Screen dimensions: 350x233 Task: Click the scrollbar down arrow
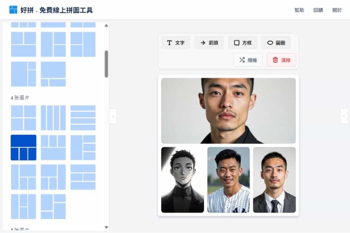(106, 227)
